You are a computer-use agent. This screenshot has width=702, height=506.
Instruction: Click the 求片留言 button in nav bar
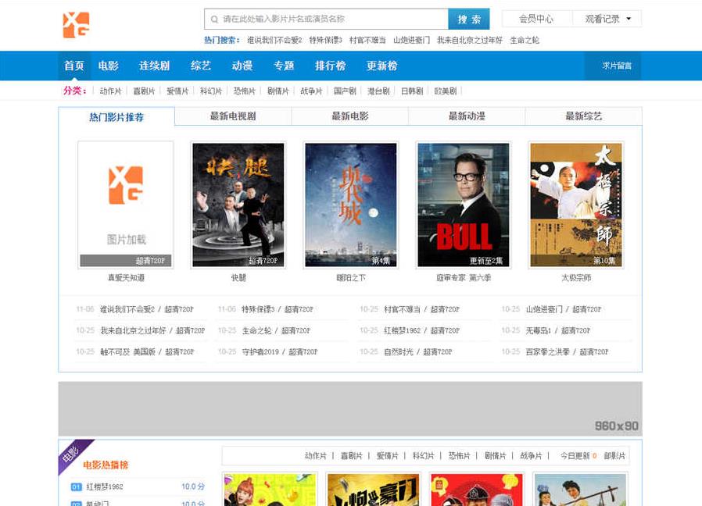point(616,66)
